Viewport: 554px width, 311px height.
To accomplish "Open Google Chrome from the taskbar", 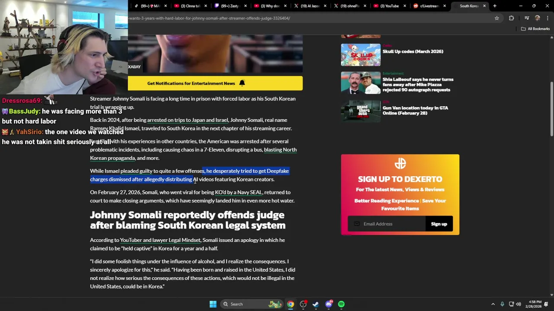I will pyautogui.click(x=290, y=304).
